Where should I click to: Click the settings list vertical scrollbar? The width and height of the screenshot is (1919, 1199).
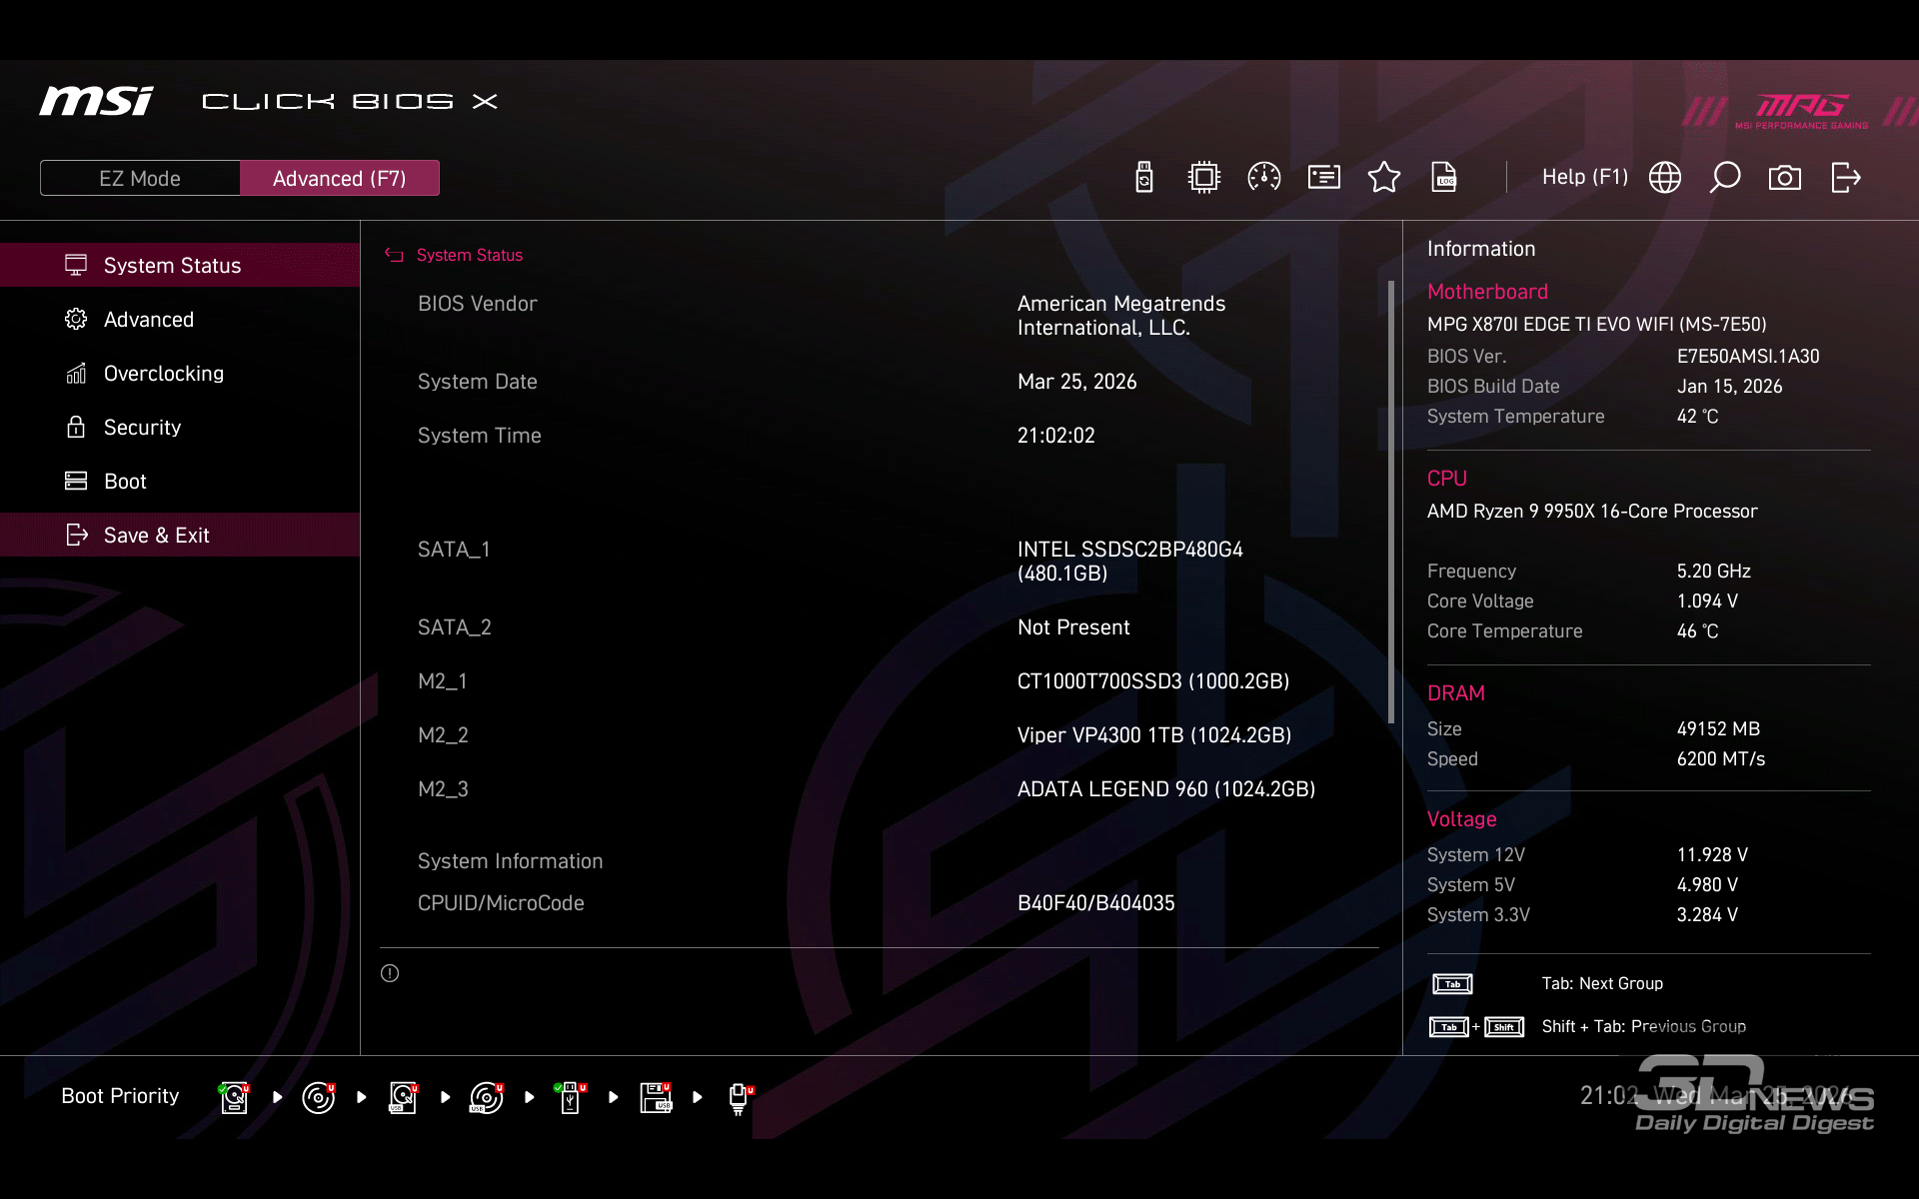tap(1390, 500)
